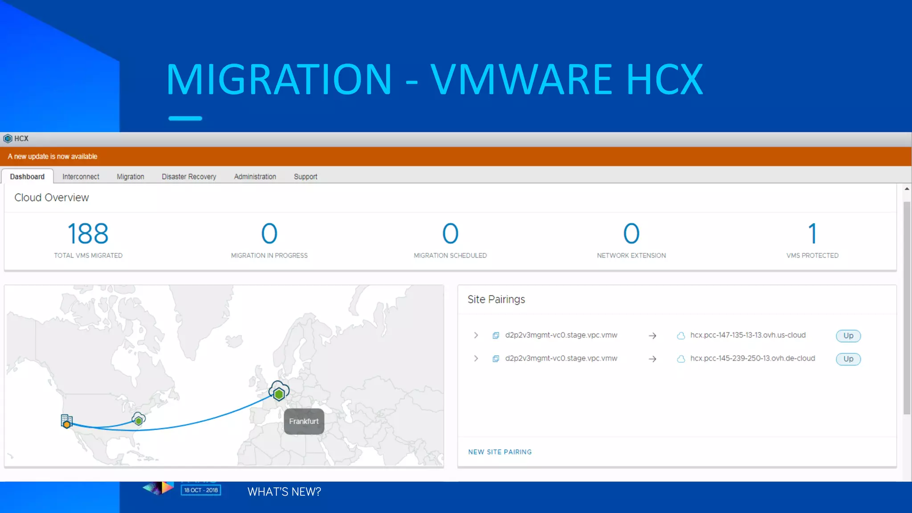Select first d2p2v3mgmt-vc0.stage.vpc.vmw source, us-cloud row

tap(561, 335)
